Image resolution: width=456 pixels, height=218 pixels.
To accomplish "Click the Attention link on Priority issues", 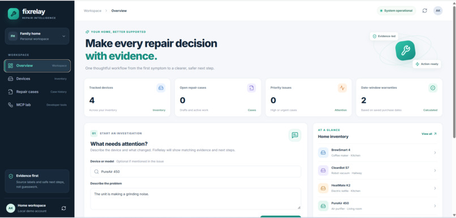I will click(x=341, y=110).
